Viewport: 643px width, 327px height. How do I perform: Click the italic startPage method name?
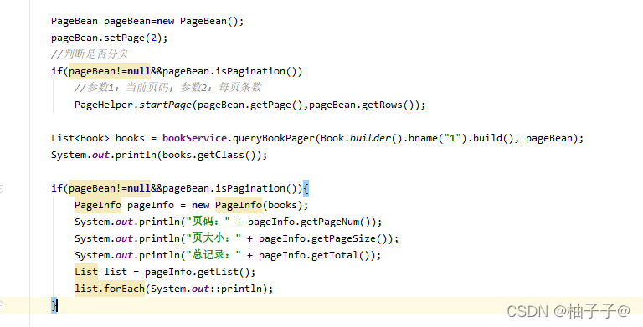click(x=165, y=105)
